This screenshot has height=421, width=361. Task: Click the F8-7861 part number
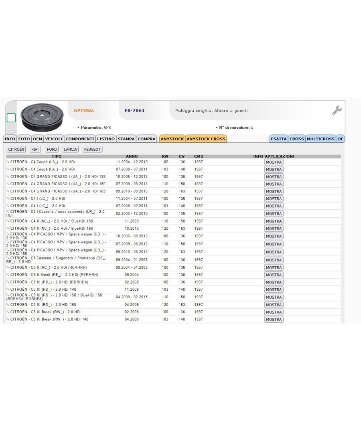[x=134, y=111]
